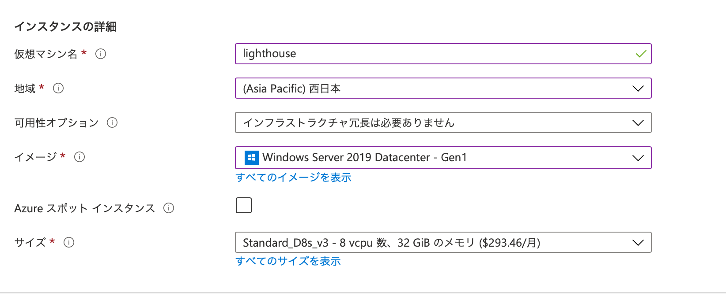The height and width of the screenshot is (296, 726).
Task: Expand the サイズ Standard_D8s_v3 dropdown
Action: tap(443, 242)
